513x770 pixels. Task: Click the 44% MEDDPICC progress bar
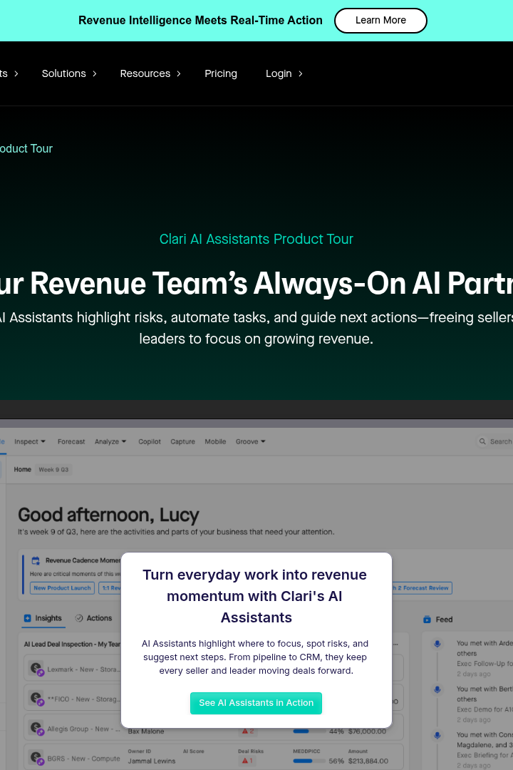click(309, 731)
